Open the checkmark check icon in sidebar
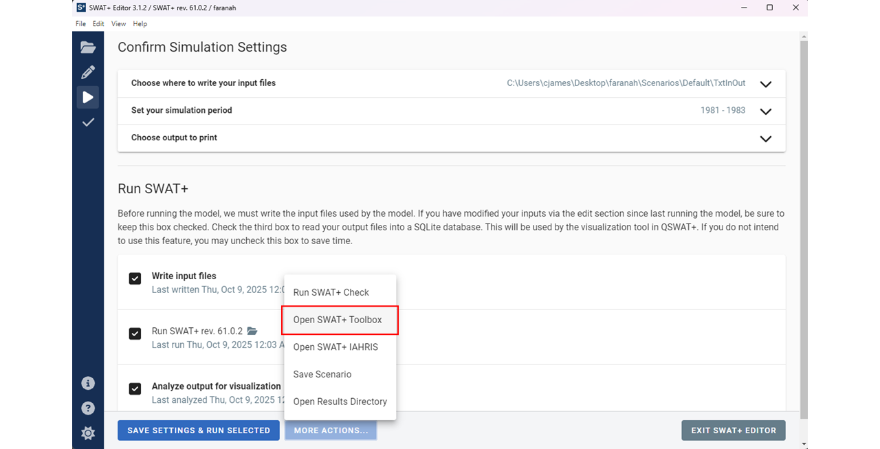 click(88, 122)
